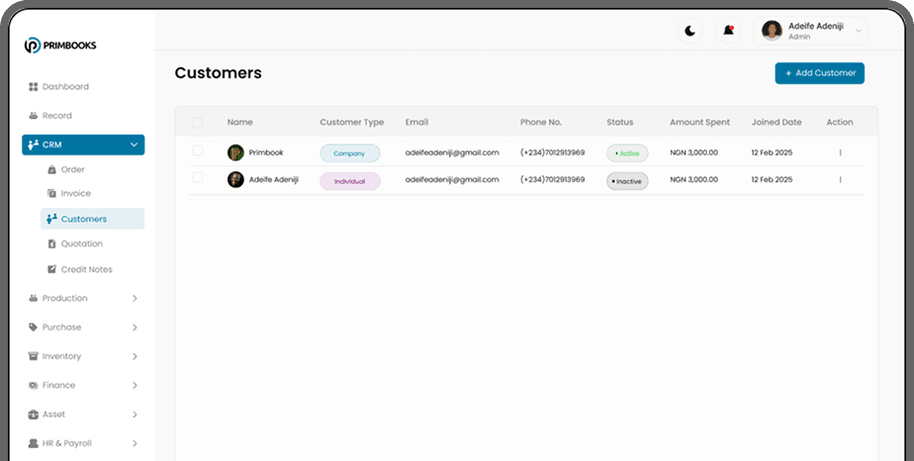Tick the select-all header checkbox
Image resolution: width=914 pixels, height=461 pixels.
[x=198, y=123]
